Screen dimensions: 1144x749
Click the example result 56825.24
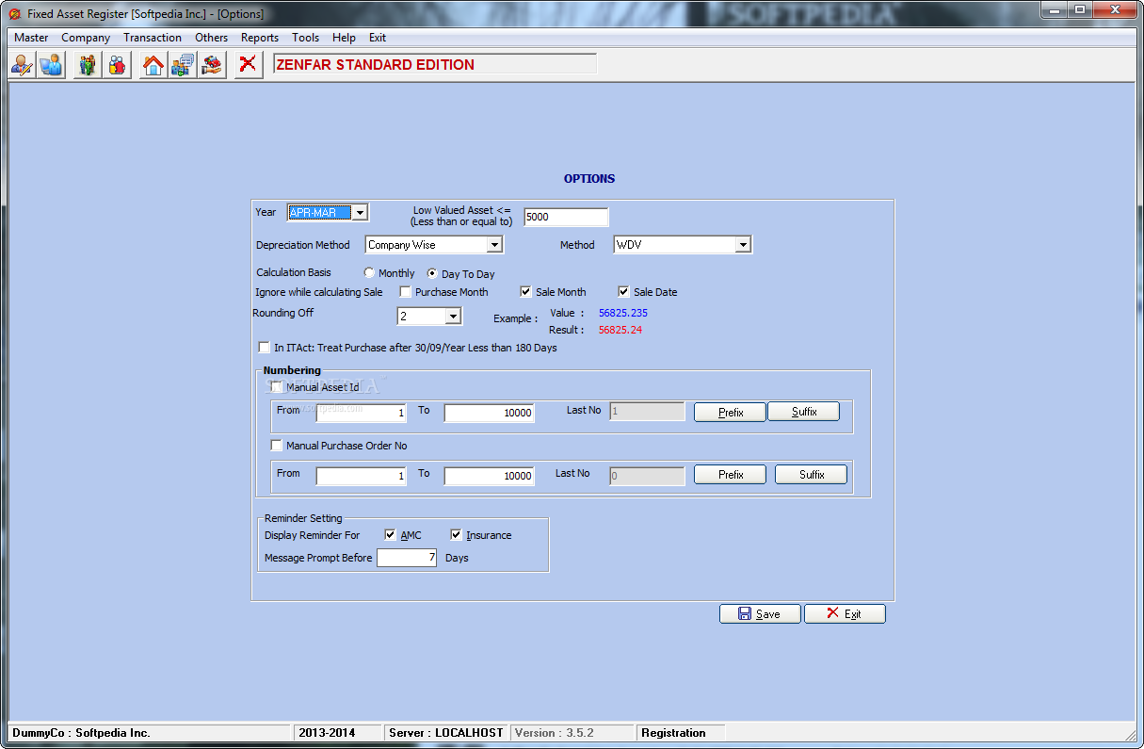pyautogui.click(x=620, y=330)
